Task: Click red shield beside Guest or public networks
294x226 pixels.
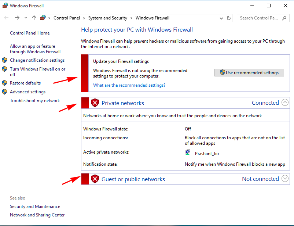Action: pos(95,179)
